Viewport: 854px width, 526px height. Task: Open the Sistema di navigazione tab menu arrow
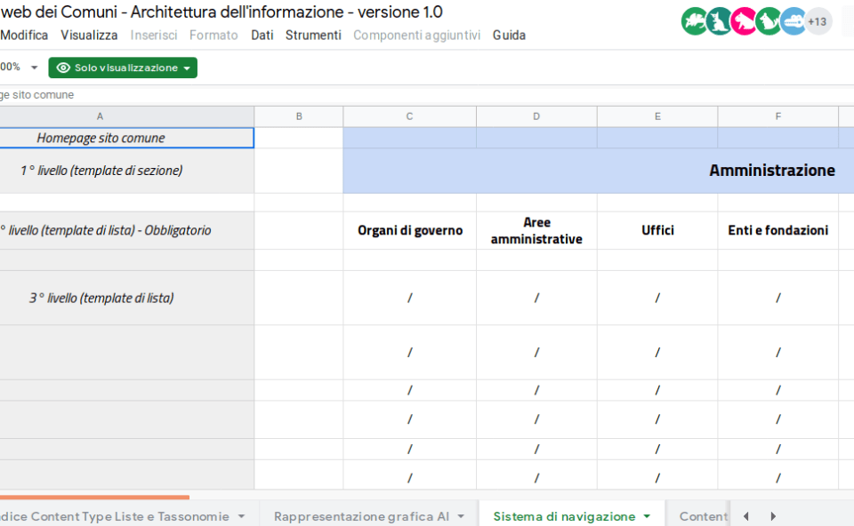tap(647, 516)
